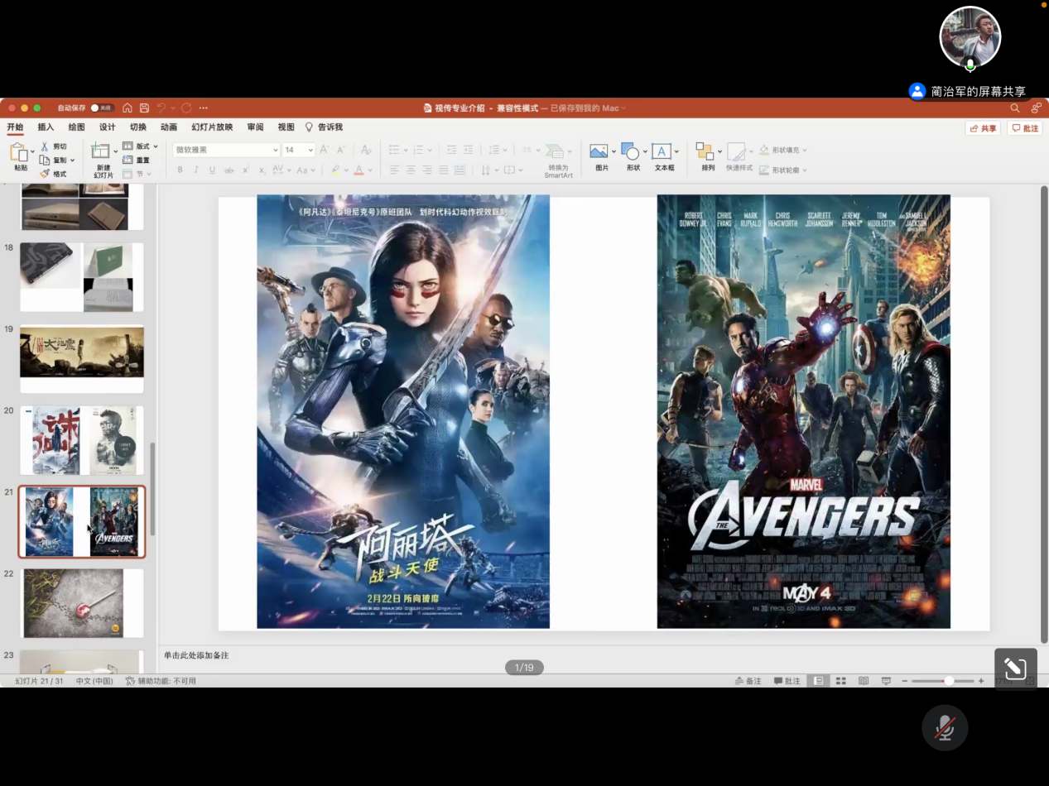Open the 插入 ribbon tab
1049x786 pixels.
[x=46, y=127]
